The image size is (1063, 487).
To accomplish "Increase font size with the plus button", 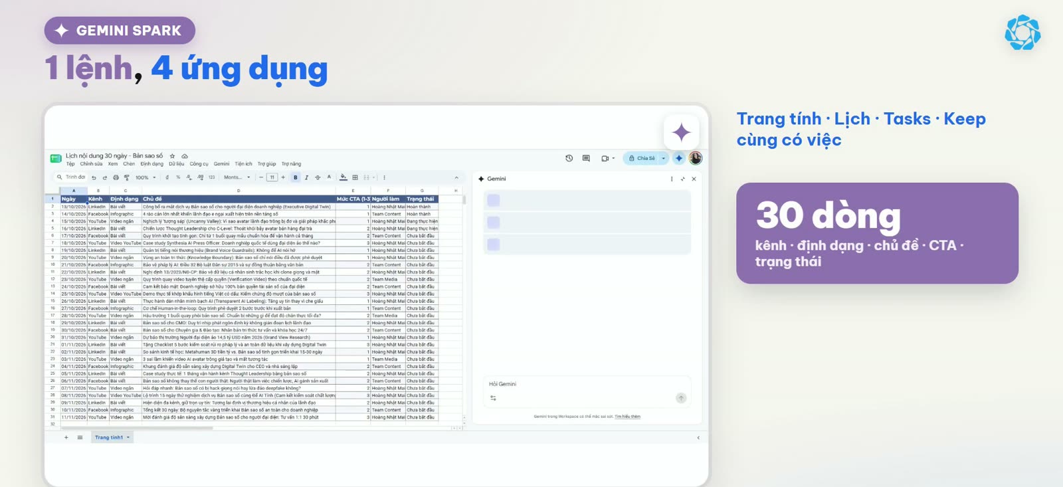I will [283, 177].
